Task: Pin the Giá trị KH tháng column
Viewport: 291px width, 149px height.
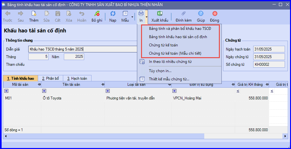Action: click(267, 85)
